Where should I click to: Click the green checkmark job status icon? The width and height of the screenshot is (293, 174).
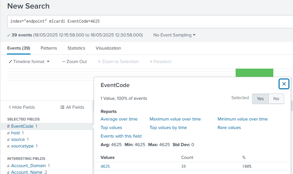9,35
